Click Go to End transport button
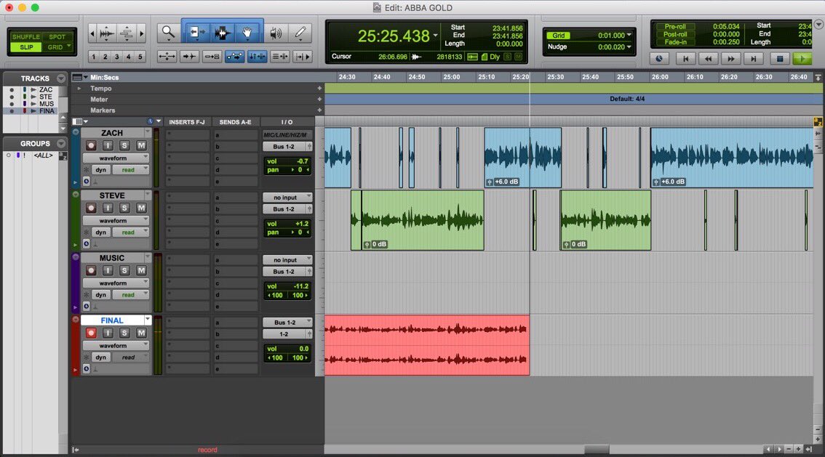The image size is (825, 457). 754,59
